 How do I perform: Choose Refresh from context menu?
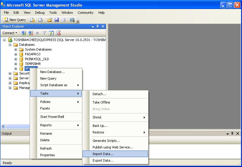point(56,148)
